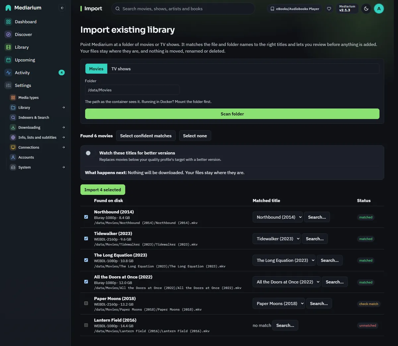The width and height of the screenshot is (398, 346).
Task: Expand the Downloading submenu arrow
Action: [x=63, y=128]
